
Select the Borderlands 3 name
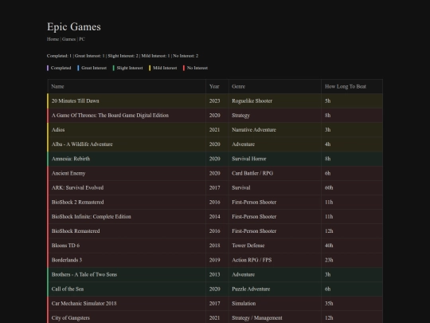67,260
